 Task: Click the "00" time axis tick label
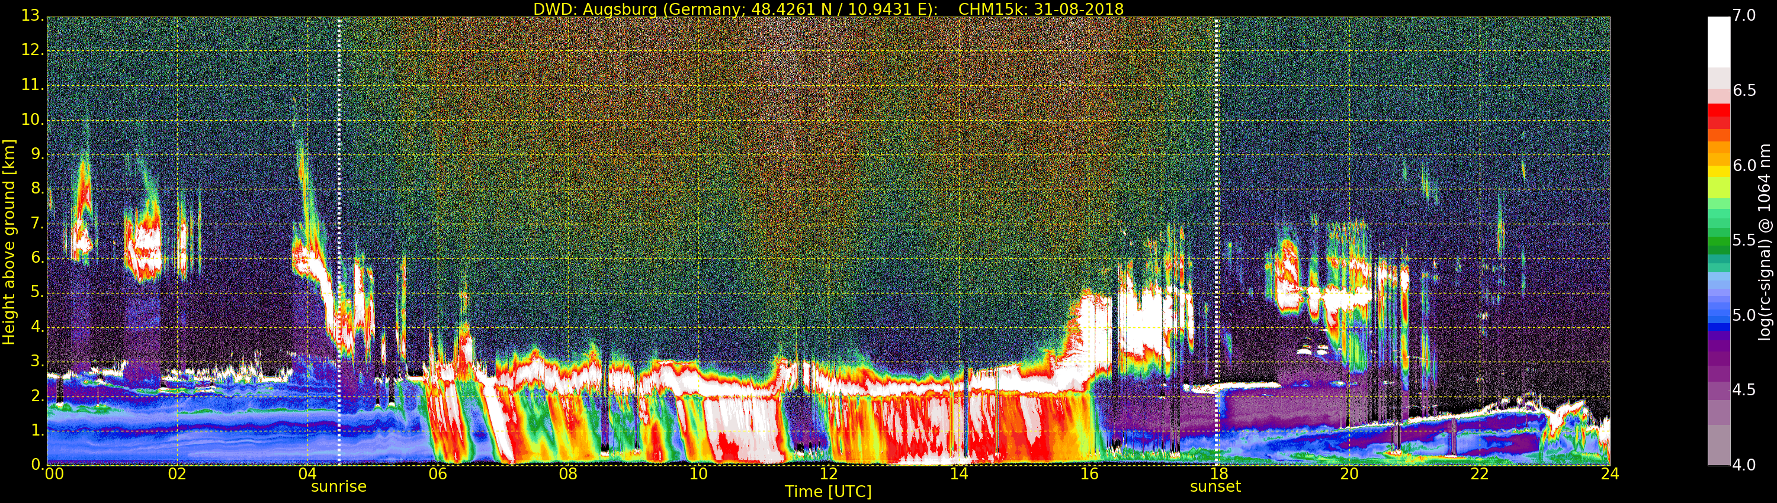tap(54, 474)
